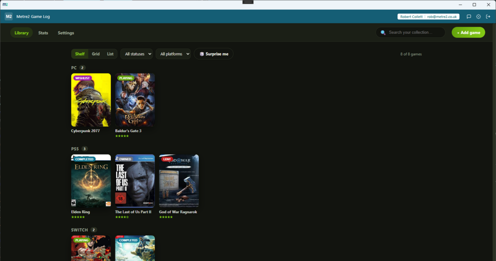
Task: Click the 8 of 8 games counter
Action: tap(411, 54)
